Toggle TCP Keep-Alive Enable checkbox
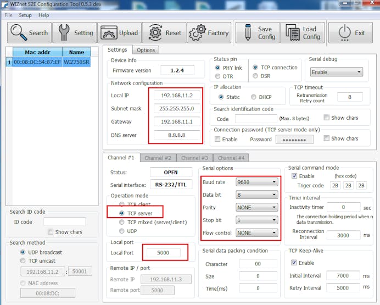Image resolution: width=380 pixels, height=305 pixels. pos(294,263)
